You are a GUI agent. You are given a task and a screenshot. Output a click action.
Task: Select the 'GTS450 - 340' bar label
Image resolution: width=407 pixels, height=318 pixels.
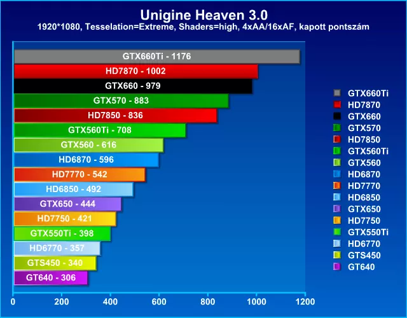[55, 263]
